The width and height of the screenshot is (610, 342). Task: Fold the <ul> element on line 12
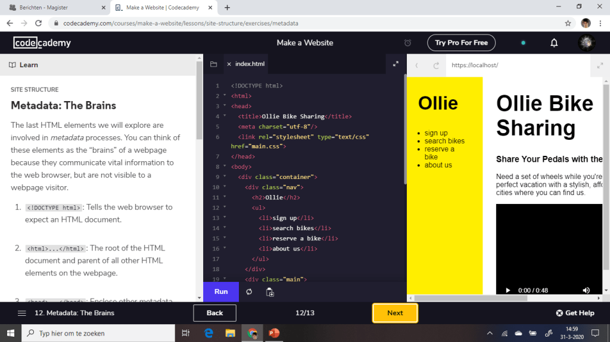[225, 208]
